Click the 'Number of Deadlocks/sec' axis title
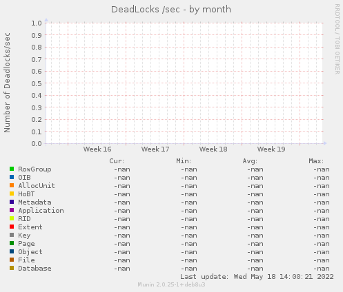 [7, 83]
